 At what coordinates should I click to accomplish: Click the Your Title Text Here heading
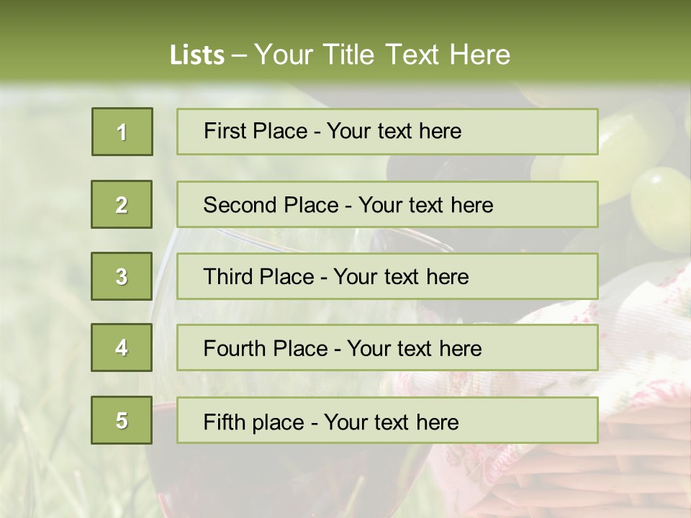[x=382, y=55]
